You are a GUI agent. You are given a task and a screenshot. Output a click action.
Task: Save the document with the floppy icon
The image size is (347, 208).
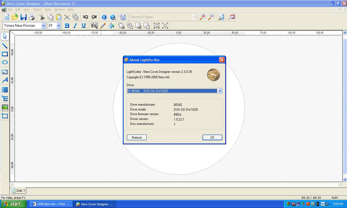(x=24, y=17)
